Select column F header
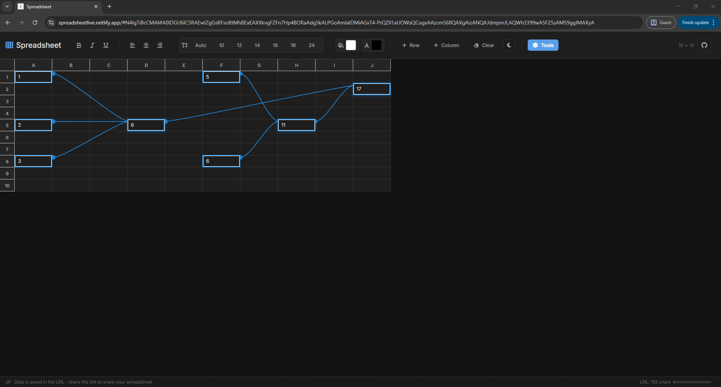 click(x=222, y=65)
